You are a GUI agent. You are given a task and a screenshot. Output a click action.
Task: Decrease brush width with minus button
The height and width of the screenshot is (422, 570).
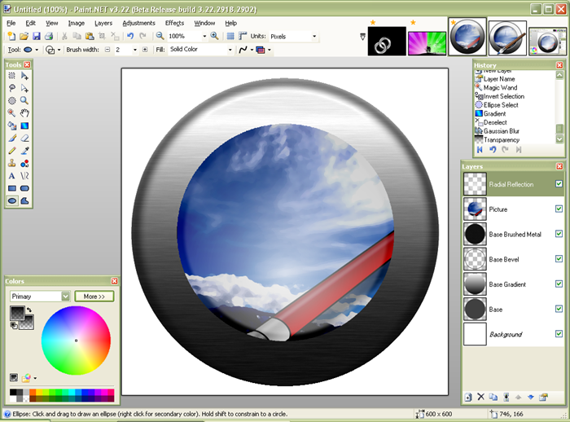(x=107, y=50)
